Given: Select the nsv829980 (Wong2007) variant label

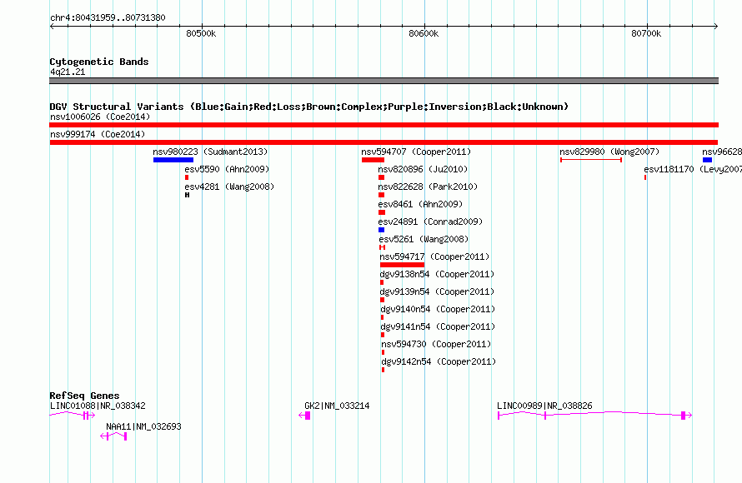Looking at the screenshot, I should point(609,152).
